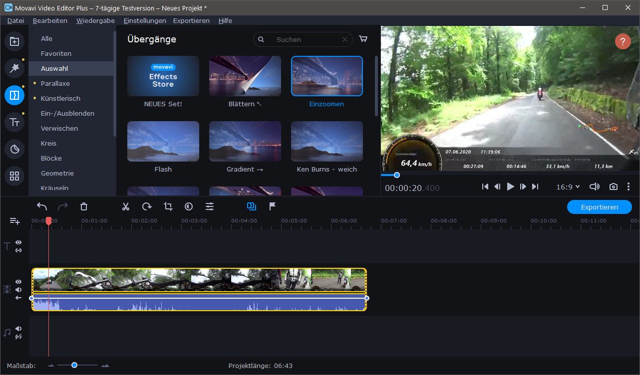
Task: Open the effects store shopping cart
Action: (x=363, y=39)
